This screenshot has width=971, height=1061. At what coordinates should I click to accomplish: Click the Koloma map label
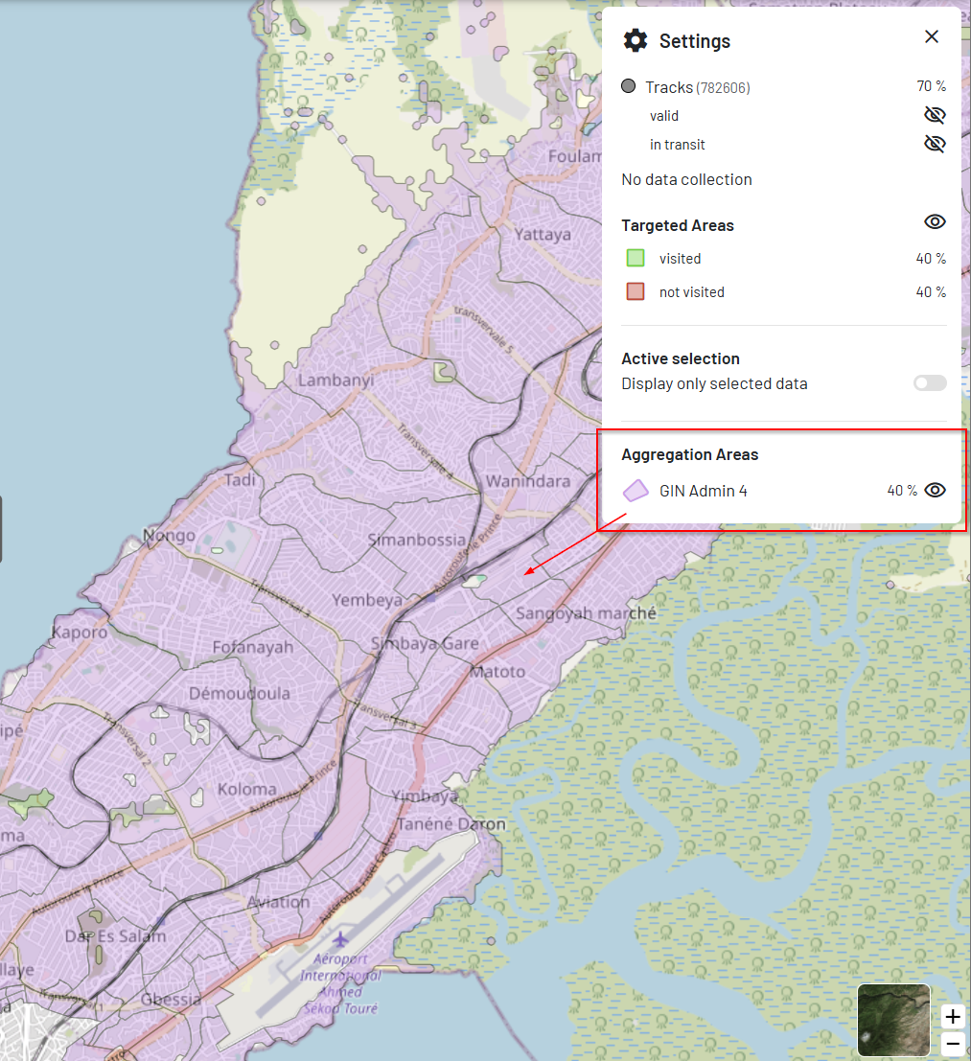[247, 789]
